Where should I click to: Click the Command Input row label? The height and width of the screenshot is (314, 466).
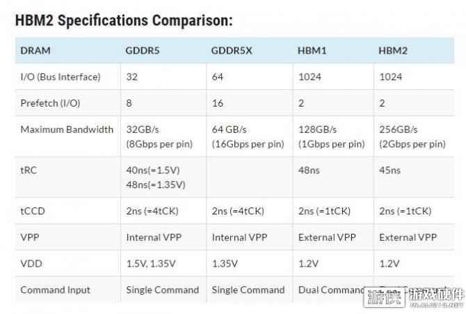(x=55, y=290)
